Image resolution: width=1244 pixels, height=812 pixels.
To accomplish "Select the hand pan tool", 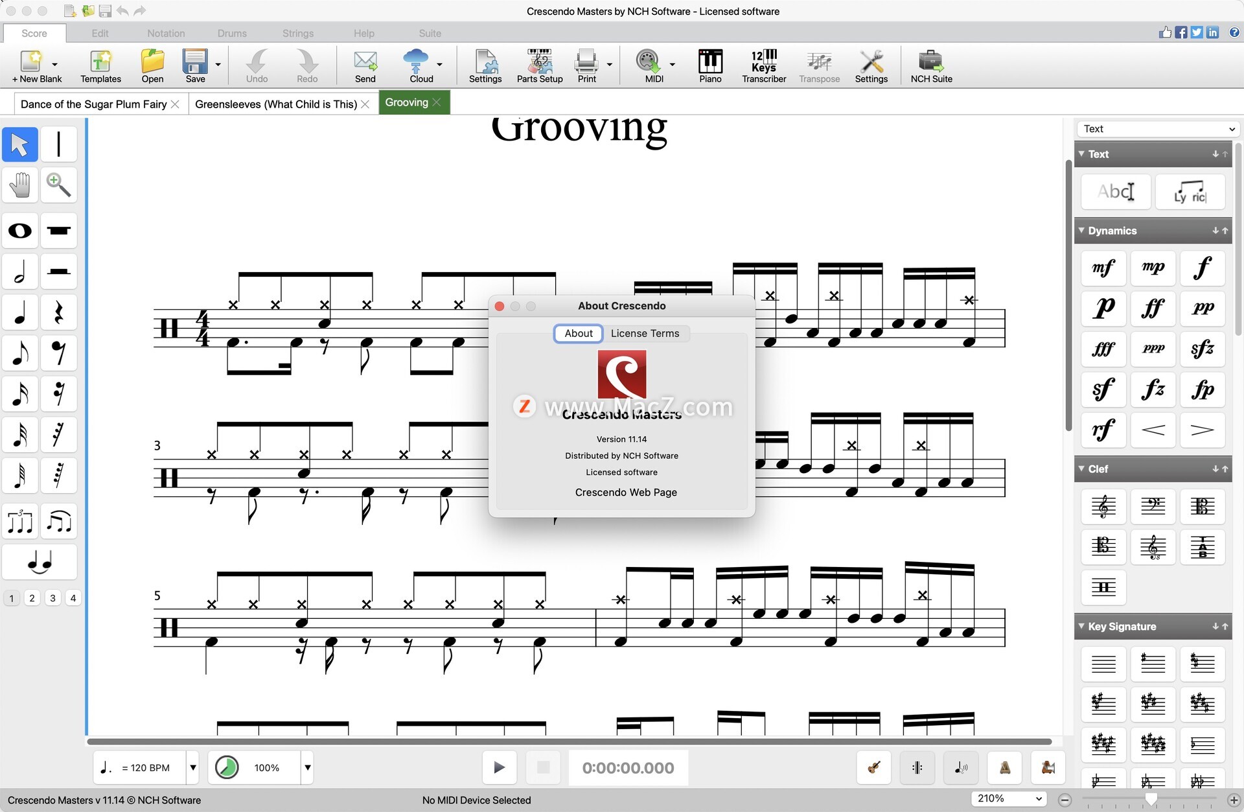I will click(20, 185).
